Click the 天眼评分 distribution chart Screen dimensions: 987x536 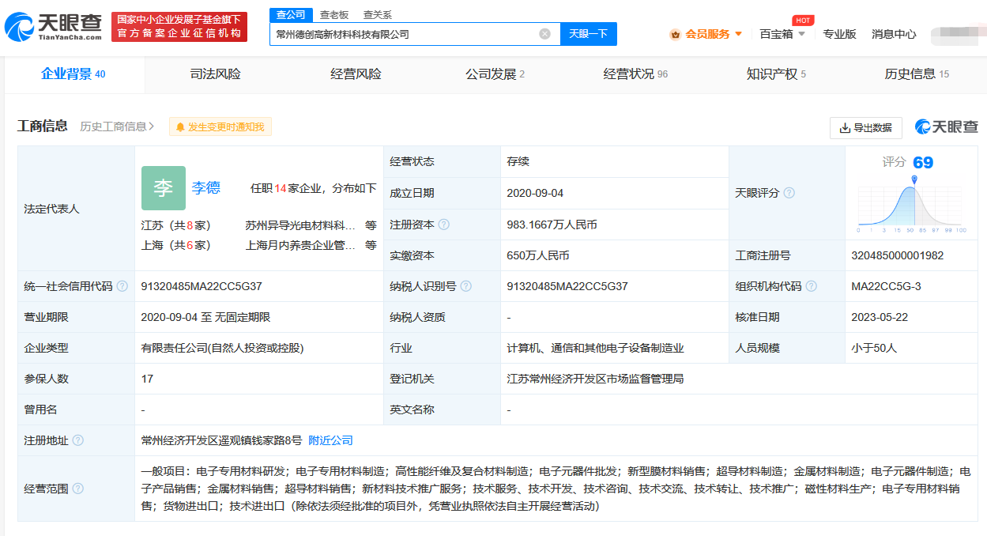[910, 204]
